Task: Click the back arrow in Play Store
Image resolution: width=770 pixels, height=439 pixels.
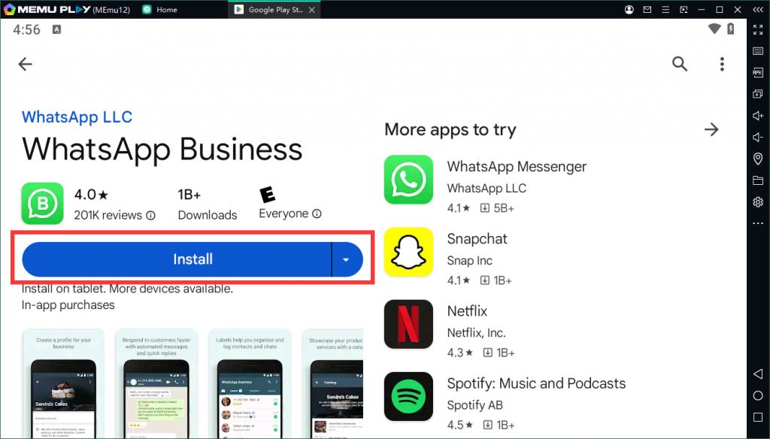Action: (26, 64)
